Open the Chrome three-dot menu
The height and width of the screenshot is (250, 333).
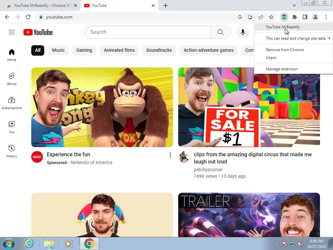coord(326,17)
